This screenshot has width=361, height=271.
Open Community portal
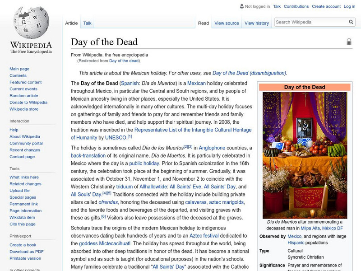(x=26, y=143)
